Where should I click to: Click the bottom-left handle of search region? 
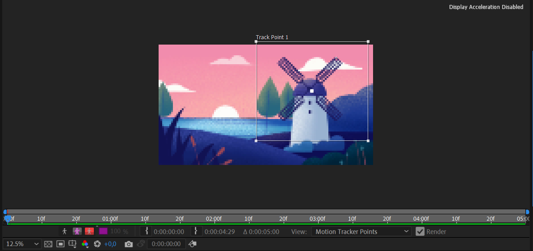[256, 140]
